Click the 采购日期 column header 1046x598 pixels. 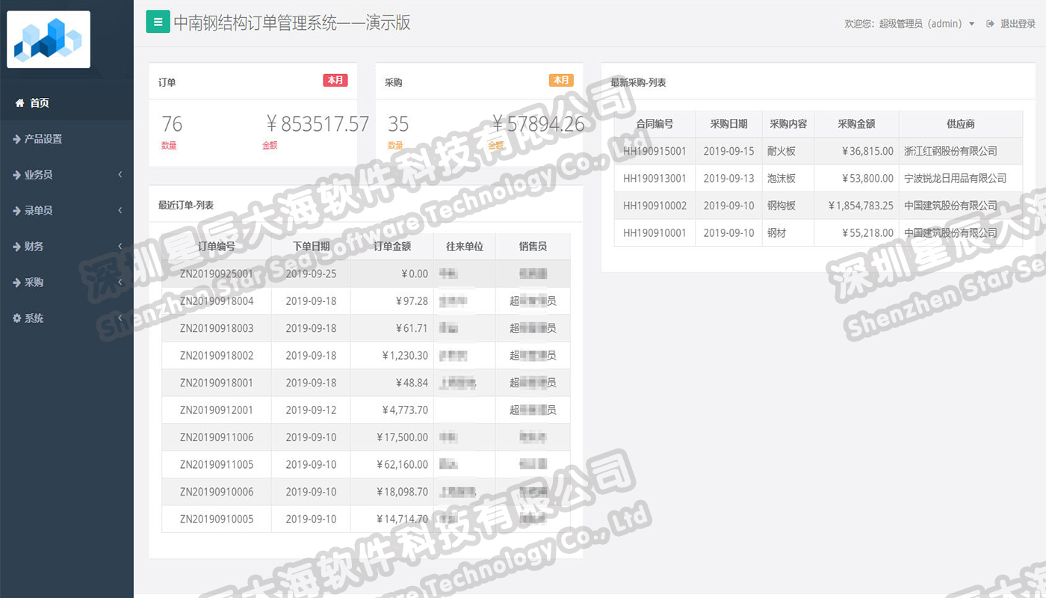tap(729, 124)
